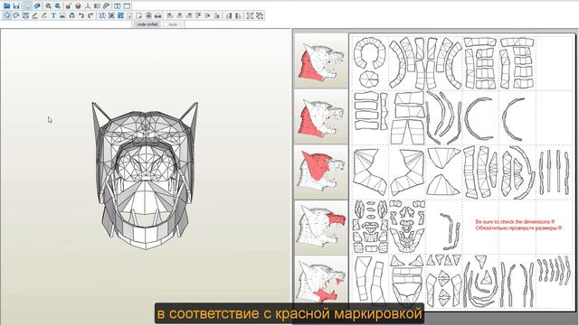Select the ring-shaped unfolded part on first sheet
Viewport: 579px width, 325px height.
(370, 53)
